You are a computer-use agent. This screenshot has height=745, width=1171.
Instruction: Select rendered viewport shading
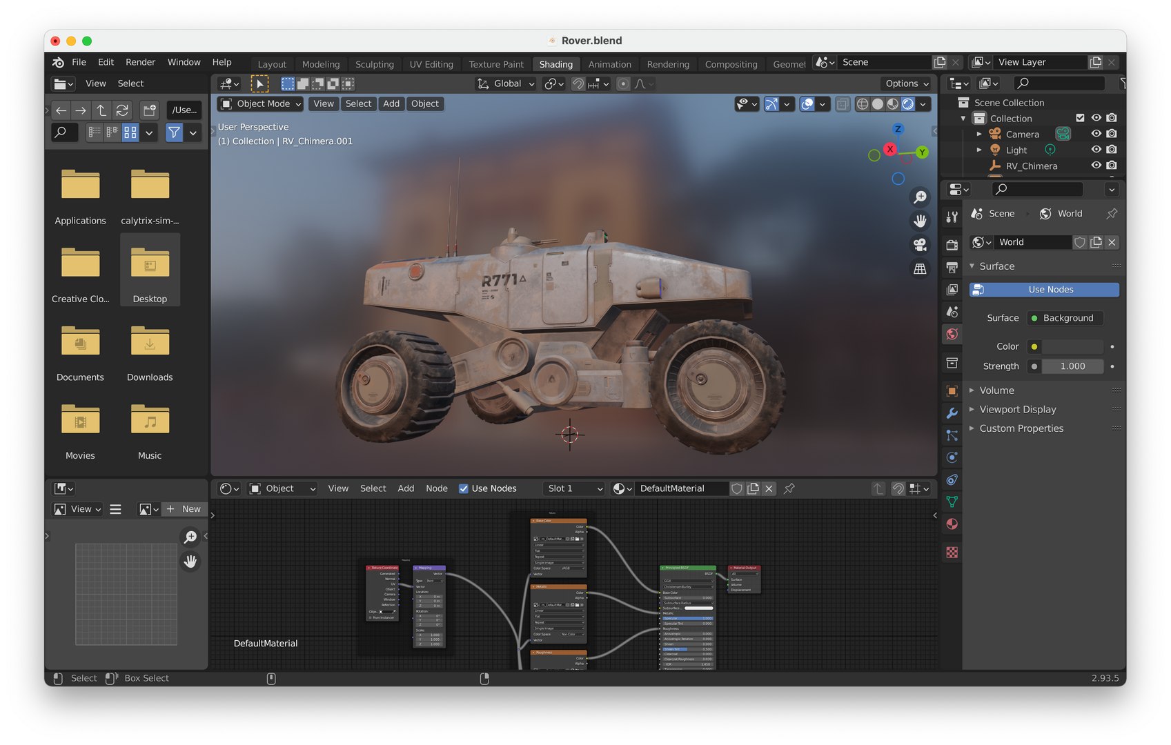[x=908, y=104]
